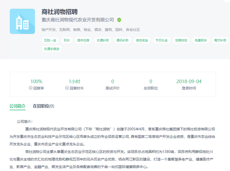Screen dimensions: 230x171
Task: Click the green verified shield icon
Action: pos(119,20)
